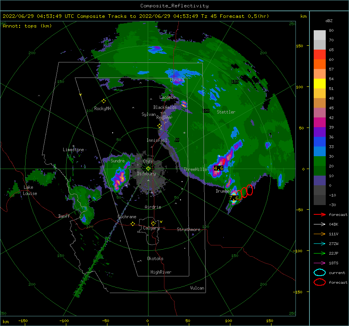Click the Stettler city label
Screen dimensions: 349x326
click(x=226, y=112)
